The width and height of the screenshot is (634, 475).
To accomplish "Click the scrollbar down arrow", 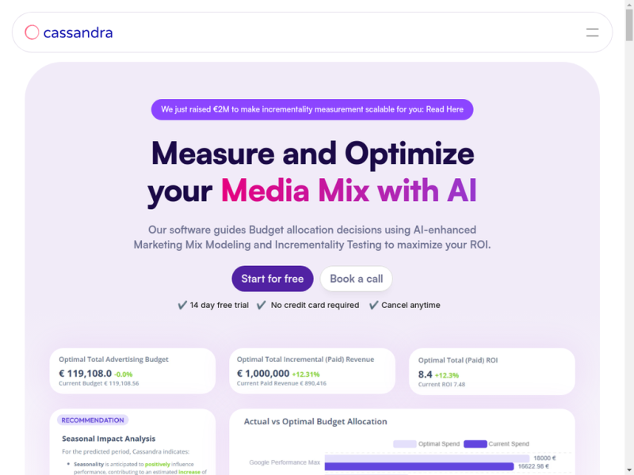I will point(629,471).
